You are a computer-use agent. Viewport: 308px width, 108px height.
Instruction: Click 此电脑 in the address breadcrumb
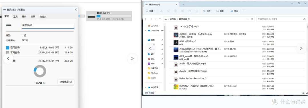173,19
